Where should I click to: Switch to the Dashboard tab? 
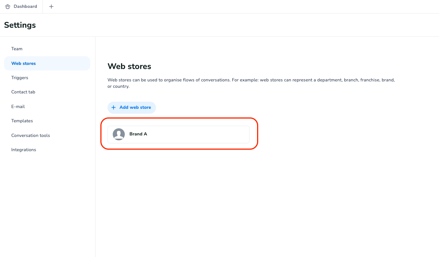tap(25, 6)
